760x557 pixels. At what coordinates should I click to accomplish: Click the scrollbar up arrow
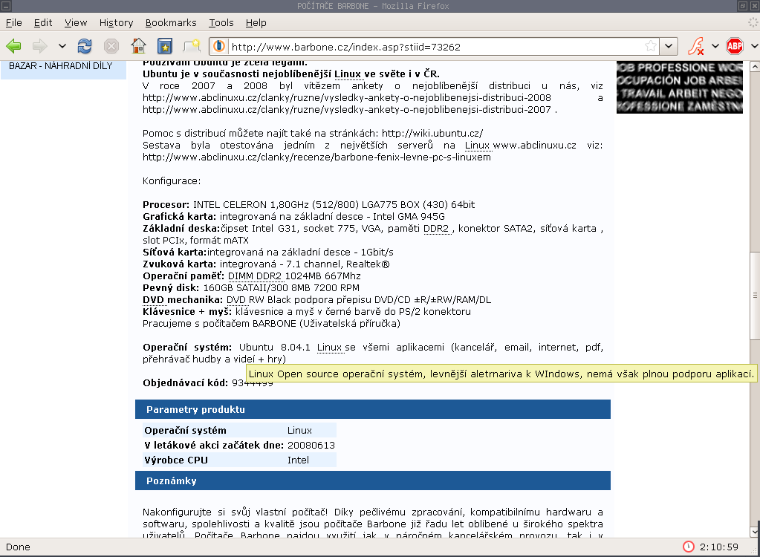pyautogui.click(x=755, y=67)
